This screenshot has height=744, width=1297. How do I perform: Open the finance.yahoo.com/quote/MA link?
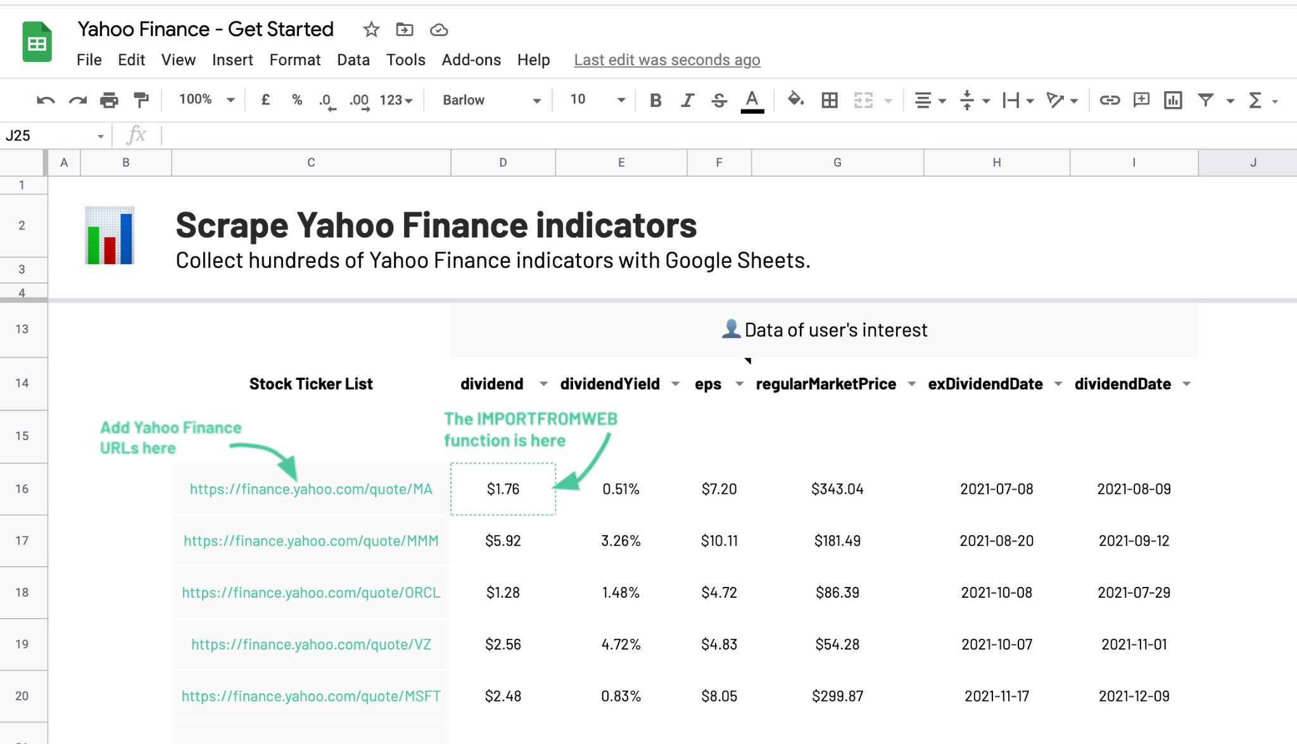(311, 489)
